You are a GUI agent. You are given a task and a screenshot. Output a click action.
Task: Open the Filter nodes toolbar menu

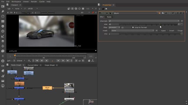tap(3, 31)
